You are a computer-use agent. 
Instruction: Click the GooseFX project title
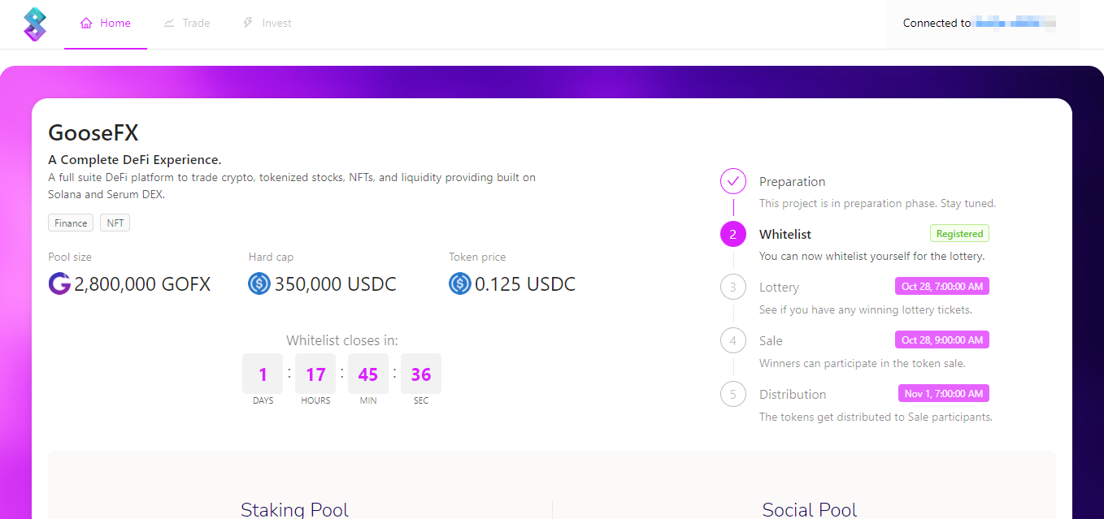(x=93, y=132)
